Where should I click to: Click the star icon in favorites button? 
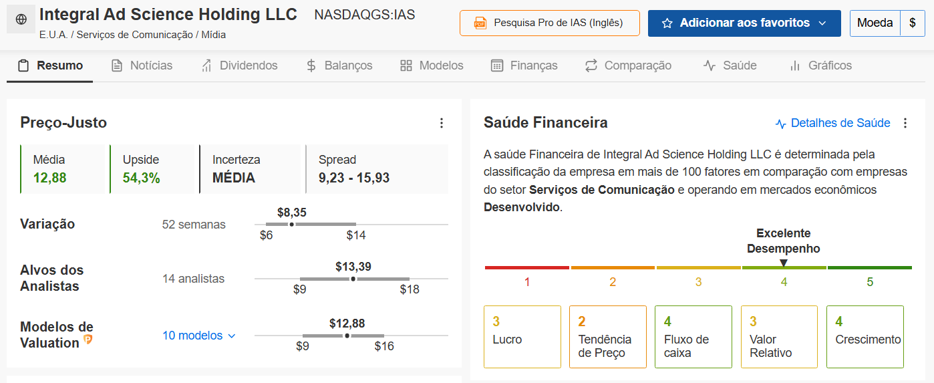pos(667,23)
